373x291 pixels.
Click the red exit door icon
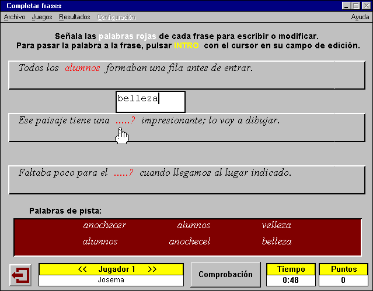(x=20, y=275)
